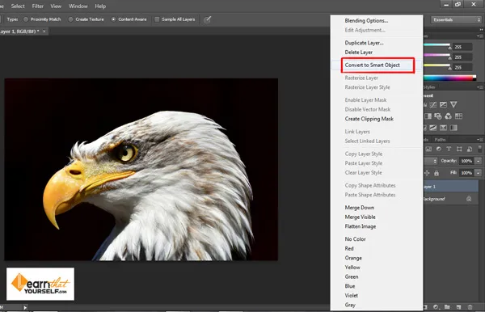Viewport: 485px width, 312px height.
Task: Open the View menu
Action: click(56, 6)
